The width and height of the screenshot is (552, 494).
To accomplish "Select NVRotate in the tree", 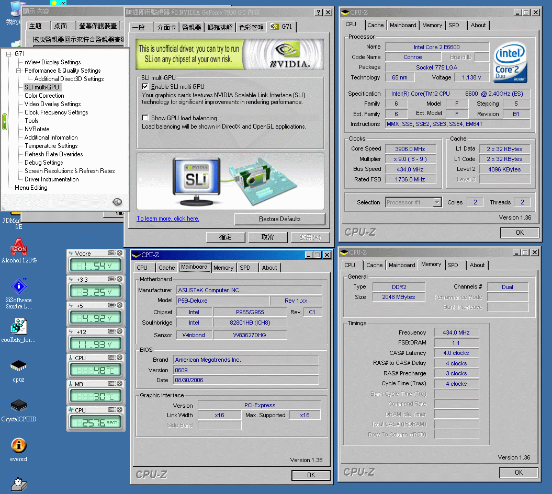I will pyautogui.click(x=37, y=129).
